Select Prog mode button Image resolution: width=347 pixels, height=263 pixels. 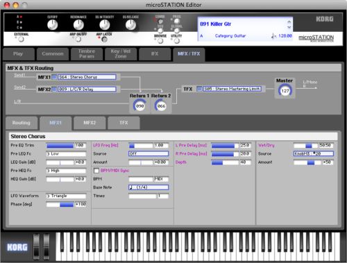click(177, 21)
